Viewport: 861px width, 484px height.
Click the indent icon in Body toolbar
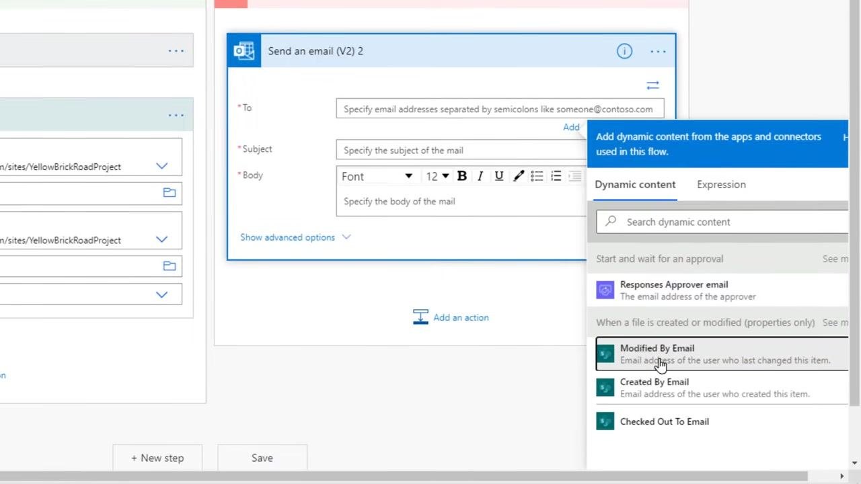pos(574,176)
